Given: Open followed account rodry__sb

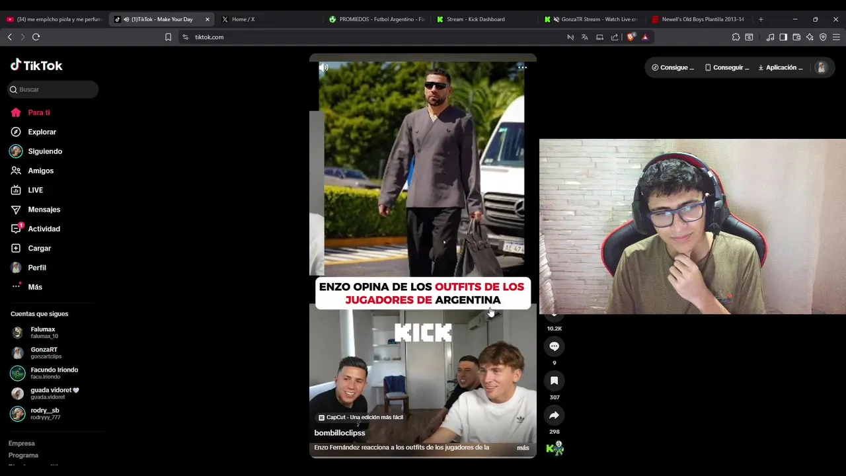Looking at the screenshot, I should 36,414.
